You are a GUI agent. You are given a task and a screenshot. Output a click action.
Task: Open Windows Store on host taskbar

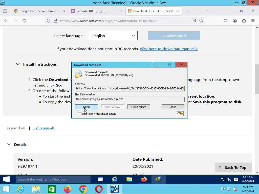pyautogui.click(x=52, y=189)
